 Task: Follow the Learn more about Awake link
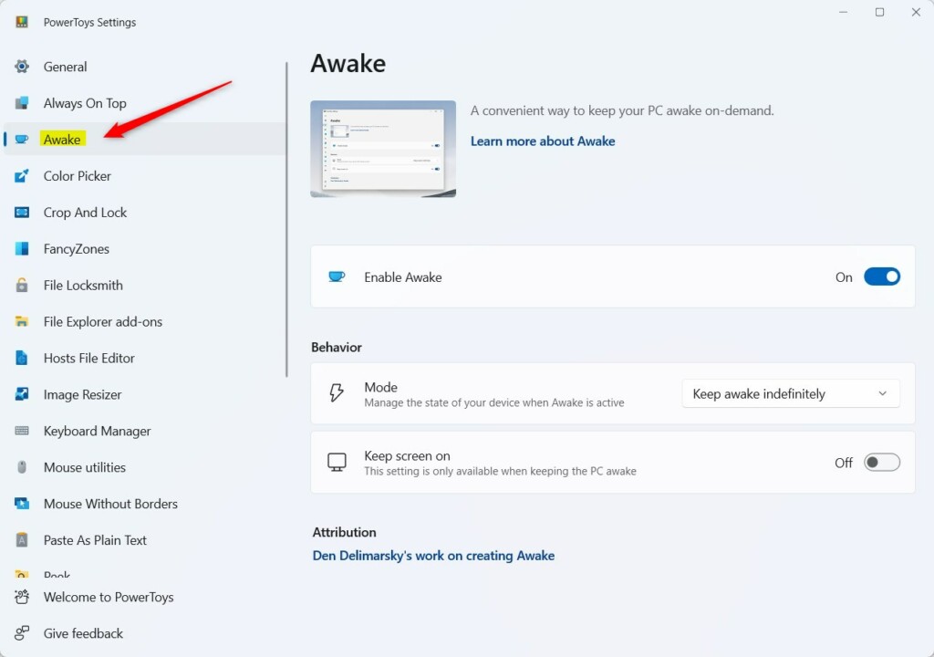pyautogui.click(x=543, y=141)
